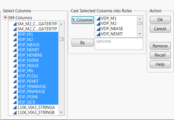
Task: Click the blue triangle icon next to VDP_NSINK
Action: pos(15,60)
